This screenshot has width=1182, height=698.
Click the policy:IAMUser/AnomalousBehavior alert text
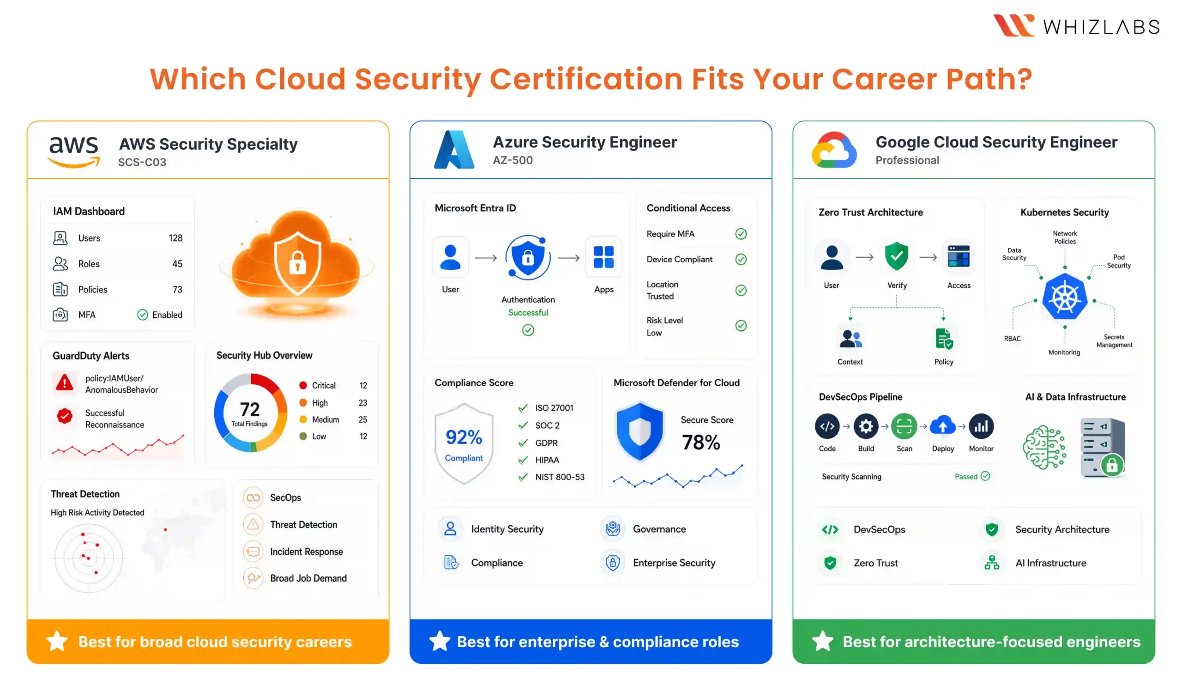tap(121, 384)
